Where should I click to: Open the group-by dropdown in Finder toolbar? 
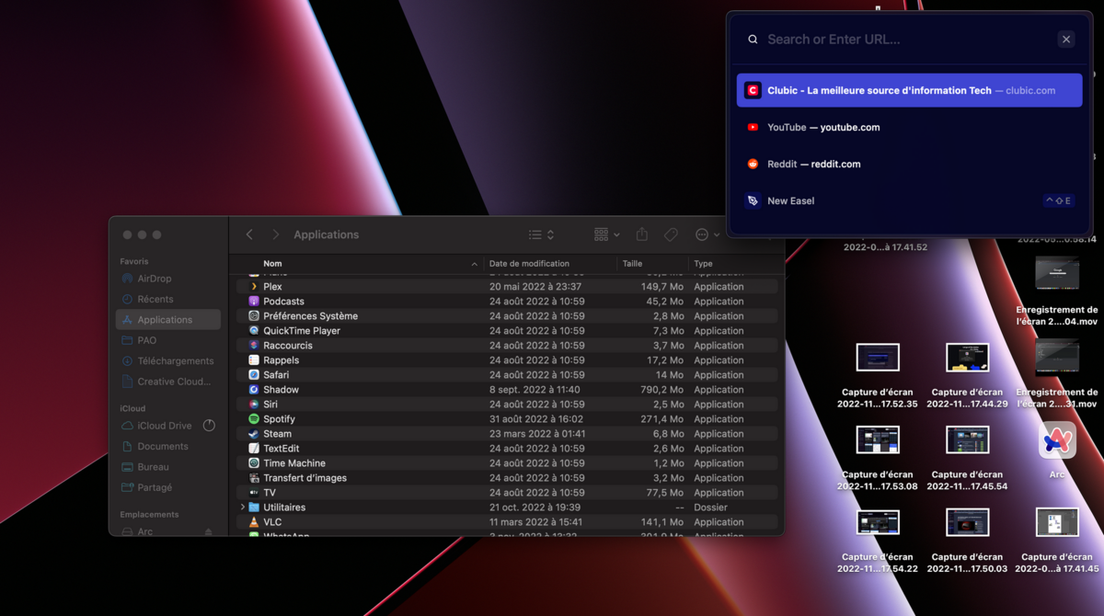(606, 234)
